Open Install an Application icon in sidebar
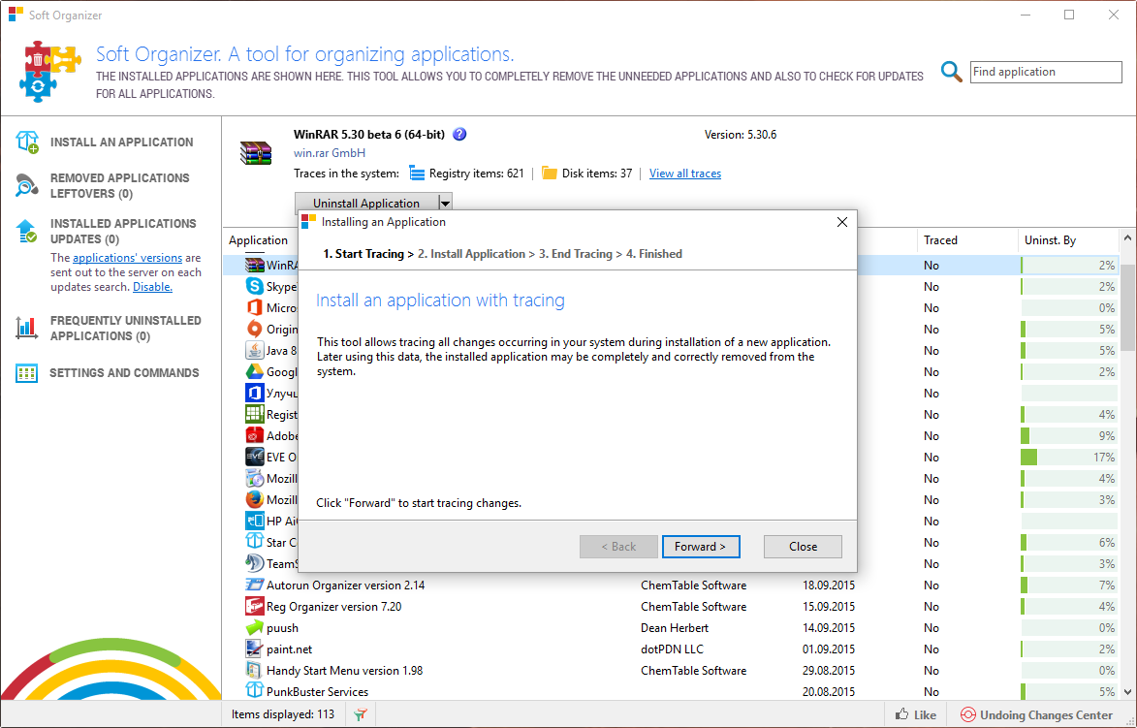This screenshot has height=728, width=1137. coord(27,142)
